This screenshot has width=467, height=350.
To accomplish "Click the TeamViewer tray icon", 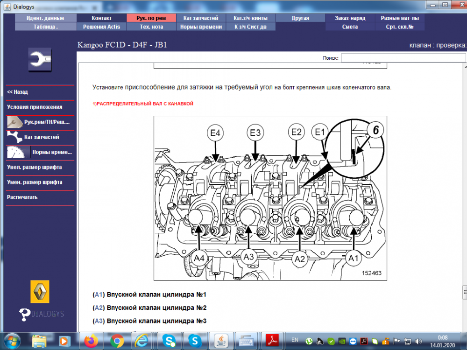I will coord(353,341).
